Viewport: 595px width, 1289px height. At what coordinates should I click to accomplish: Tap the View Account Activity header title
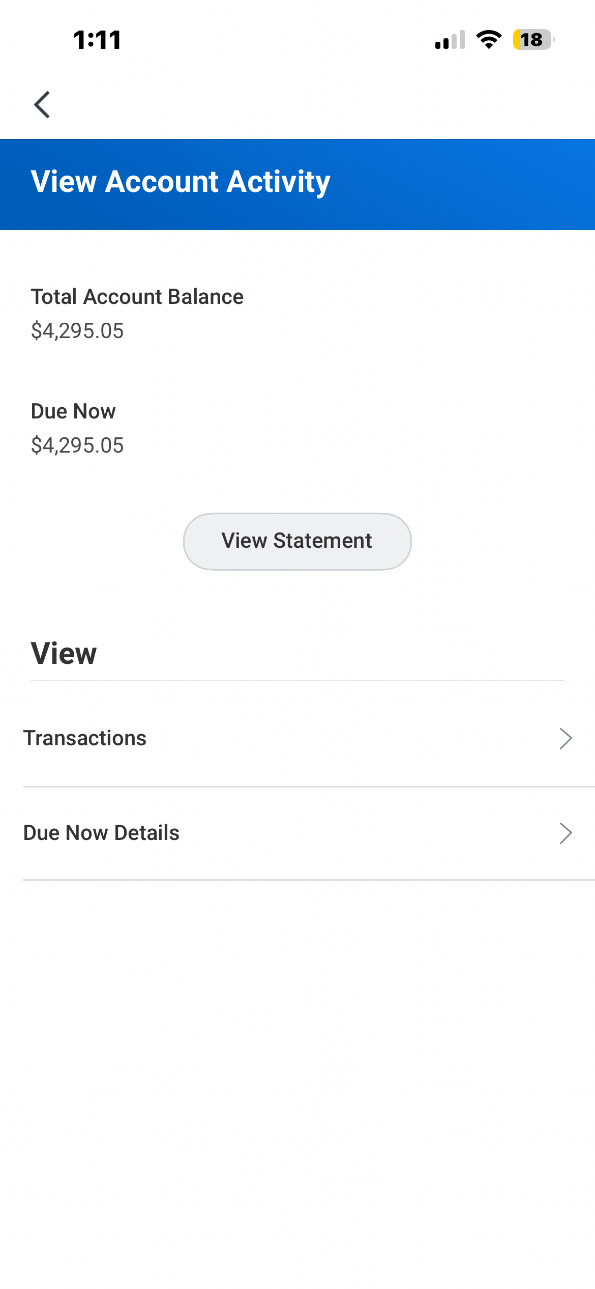[x=181, y=182]
